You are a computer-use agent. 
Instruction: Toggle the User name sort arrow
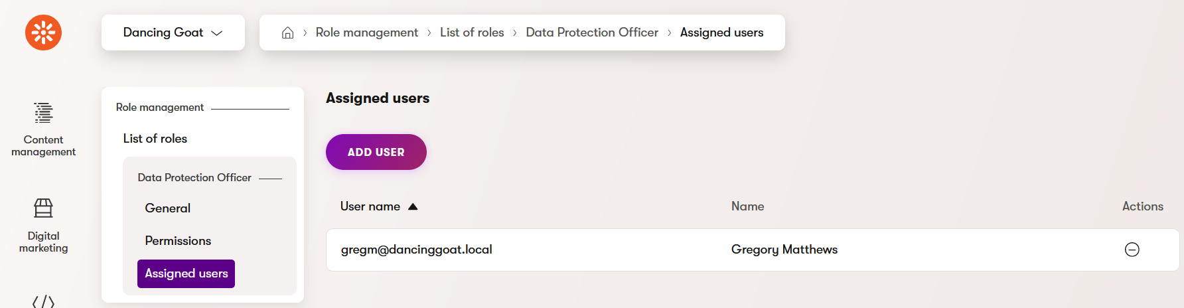click(x=413, y=206)
